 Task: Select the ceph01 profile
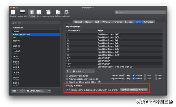[36, 42]
